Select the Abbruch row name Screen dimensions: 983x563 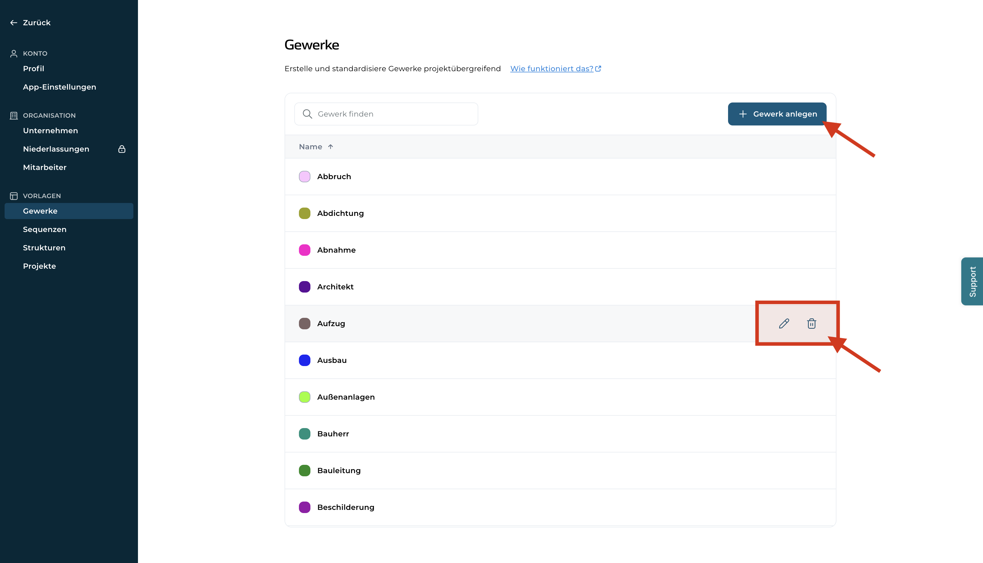tap(334, 177)
